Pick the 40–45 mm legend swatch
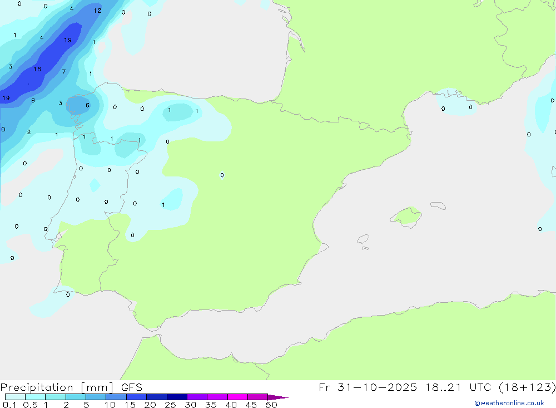Screen dimensions: 556x408 [x=237, y=397]
